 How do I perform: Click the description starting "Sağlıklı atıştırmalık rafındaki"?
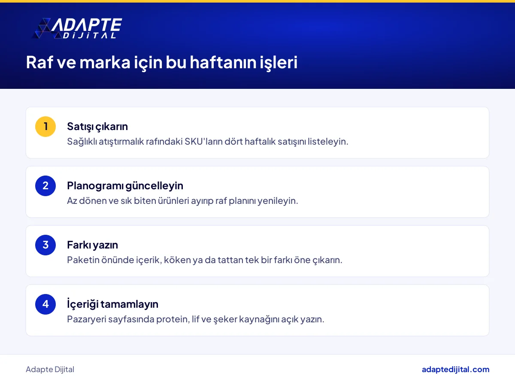[208, 141]
